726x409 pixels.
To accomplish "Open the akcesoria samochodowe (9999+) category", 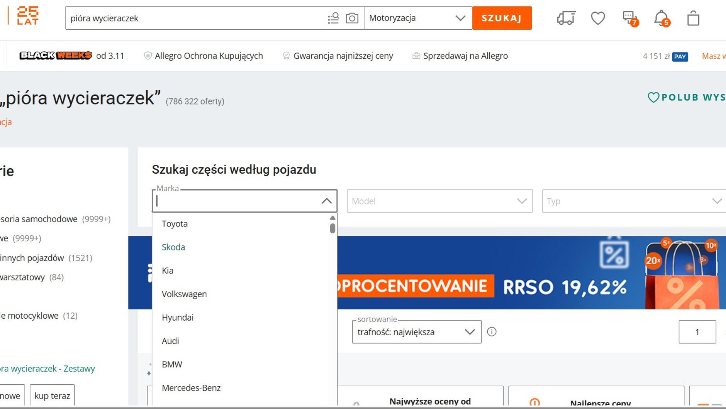I will [55, 219].
